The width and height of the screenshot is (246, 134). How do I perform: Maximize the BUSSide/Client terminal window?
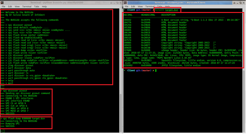(240, 3)
